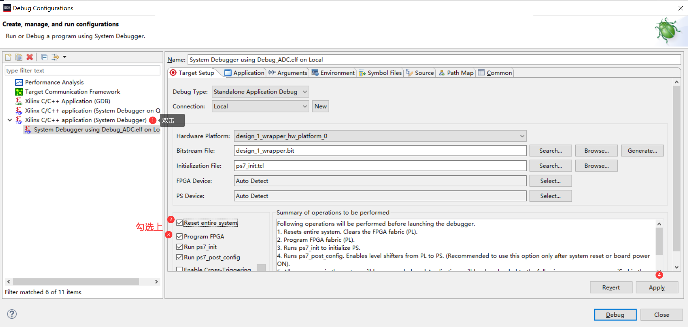Click the Initialization File text field
Viewport: 688px width, 327px height.
click(380, 166)
